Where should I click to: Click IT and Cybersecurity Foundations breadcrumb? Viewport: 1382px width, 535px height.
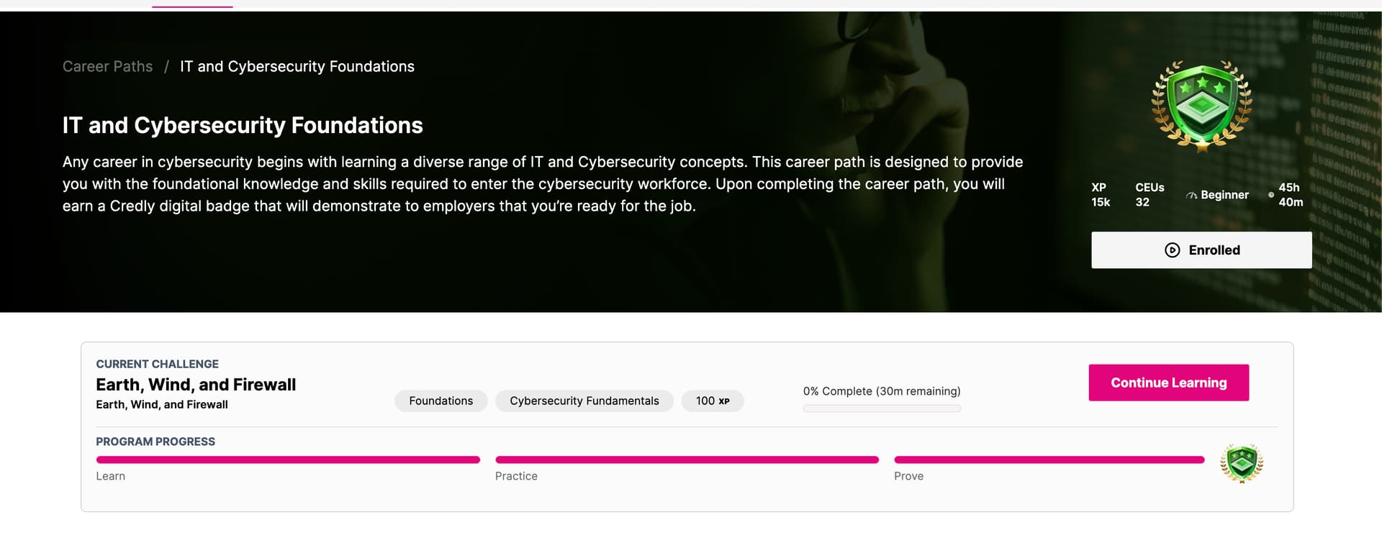pyautogui.click(x=297, y=67)
